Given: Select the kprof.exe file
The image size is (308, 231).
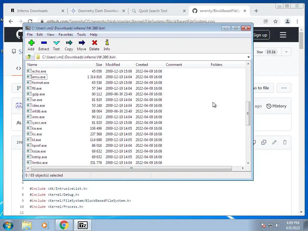Looking at the screenshot, I should tap(39, 146).
